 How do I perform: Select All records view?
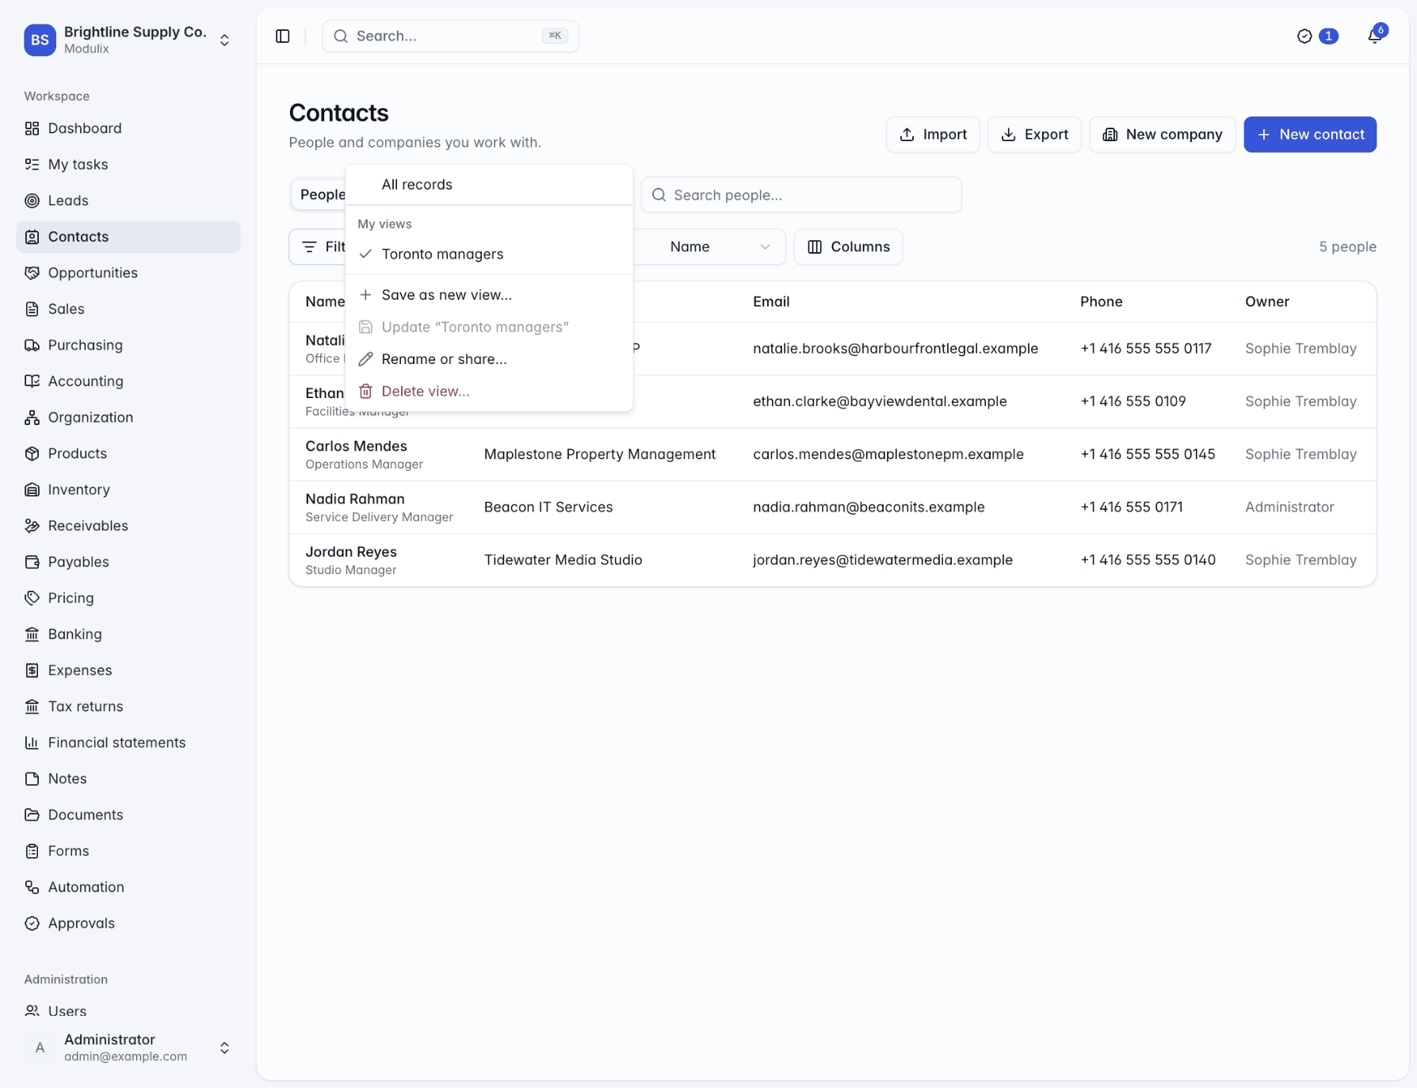pos(489,185)
